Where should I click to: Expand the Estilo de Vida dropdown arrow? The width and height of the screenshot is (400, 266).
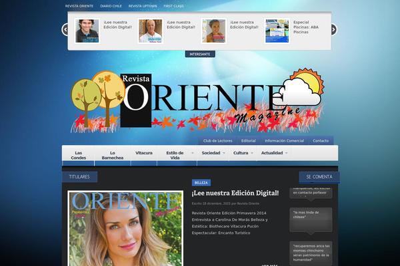[x=193, y=153]
